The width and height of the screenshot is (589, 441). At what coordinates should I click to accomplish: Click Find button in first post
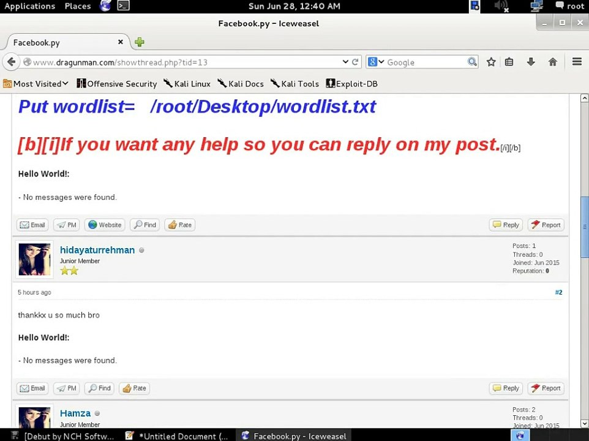tap(145, 225)
